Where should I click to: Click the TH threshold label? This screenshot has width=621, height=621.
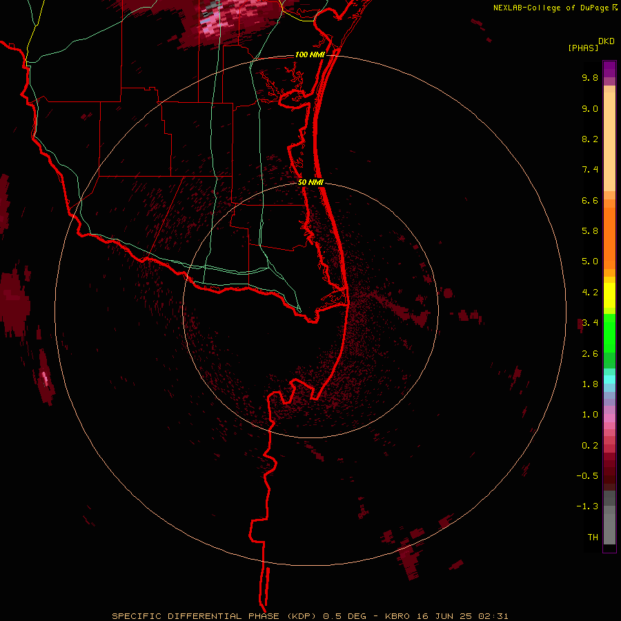click(593, 538)
